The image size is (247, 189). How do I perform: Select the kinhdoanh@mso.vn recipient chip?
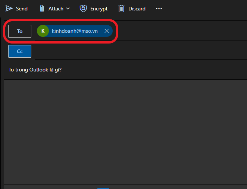75,31
